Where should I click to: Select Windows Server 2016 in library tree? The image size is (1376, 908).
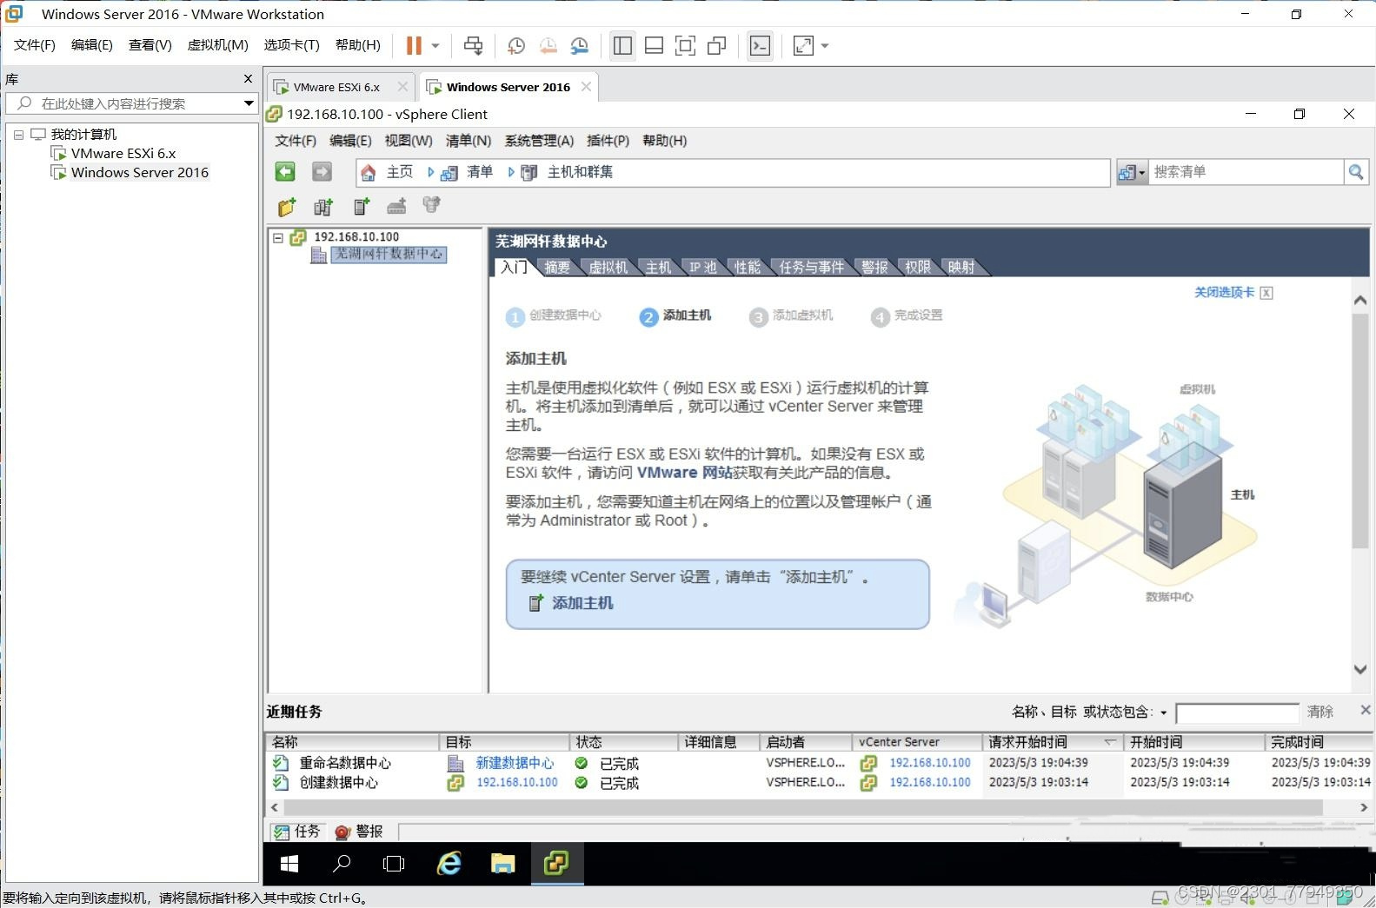tap(139, 172)
